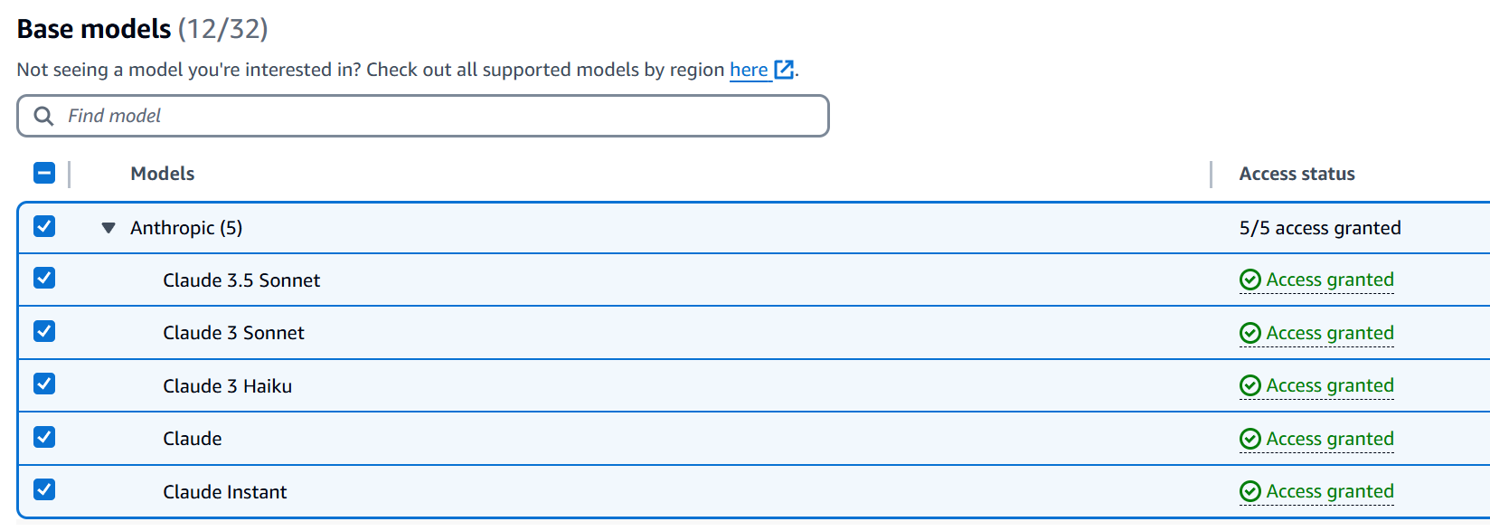
Task: Click the search magnifier icon
Action: pos(43,116)
